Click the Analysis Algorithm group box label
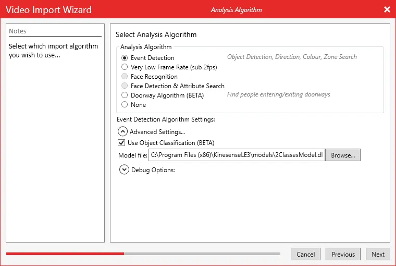This screenshot has width=396, height=266. tap(146, 47)
